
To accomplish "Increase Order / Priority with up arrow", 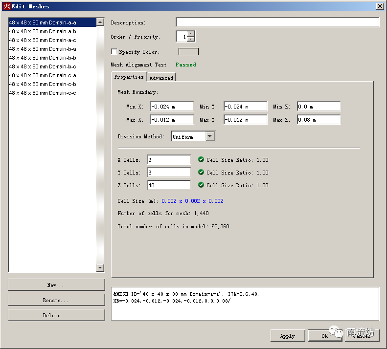I will [x=191, y=34].
